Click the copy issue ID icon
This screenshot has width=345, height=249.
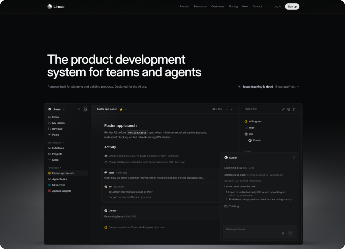tap(289, 109)
